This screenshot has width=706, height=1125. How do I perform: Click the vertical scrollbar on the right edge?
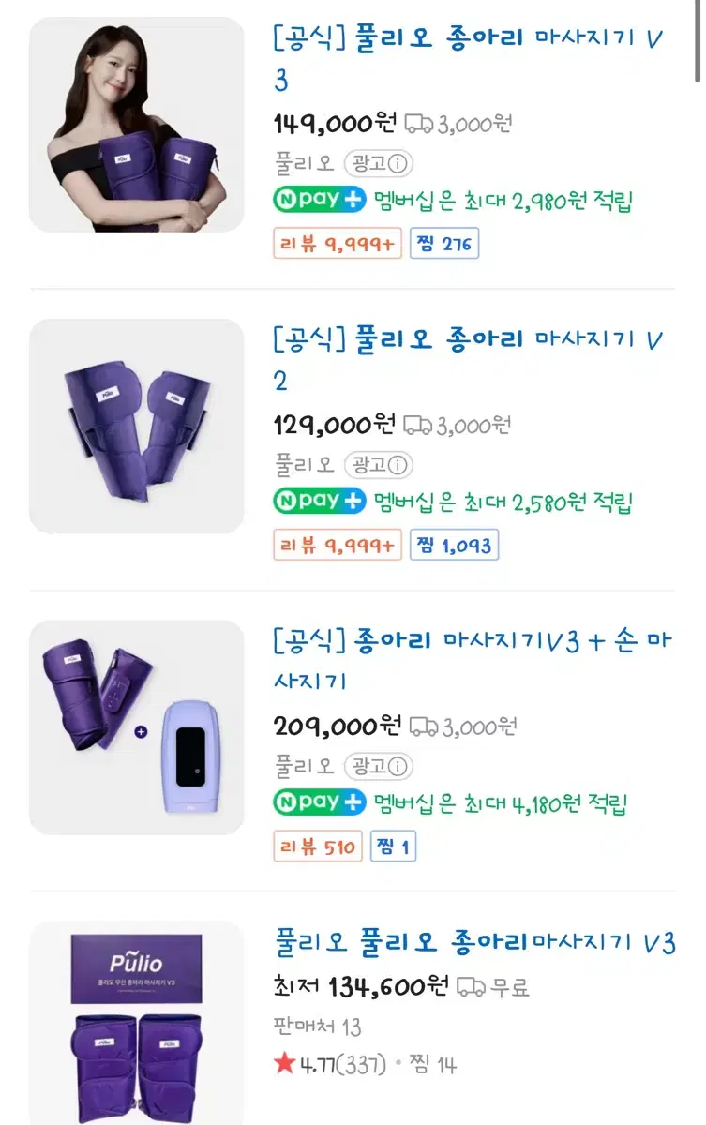(698, 42)
